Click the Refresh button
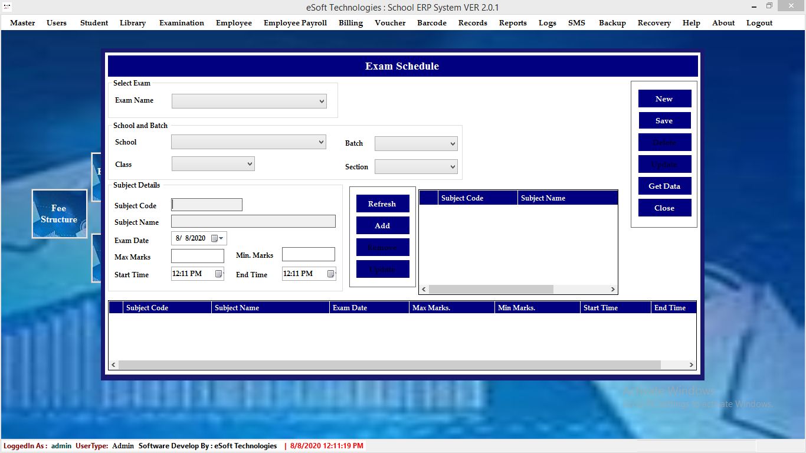This screenshot has height=453, width=806. click(x=382, y=203)
